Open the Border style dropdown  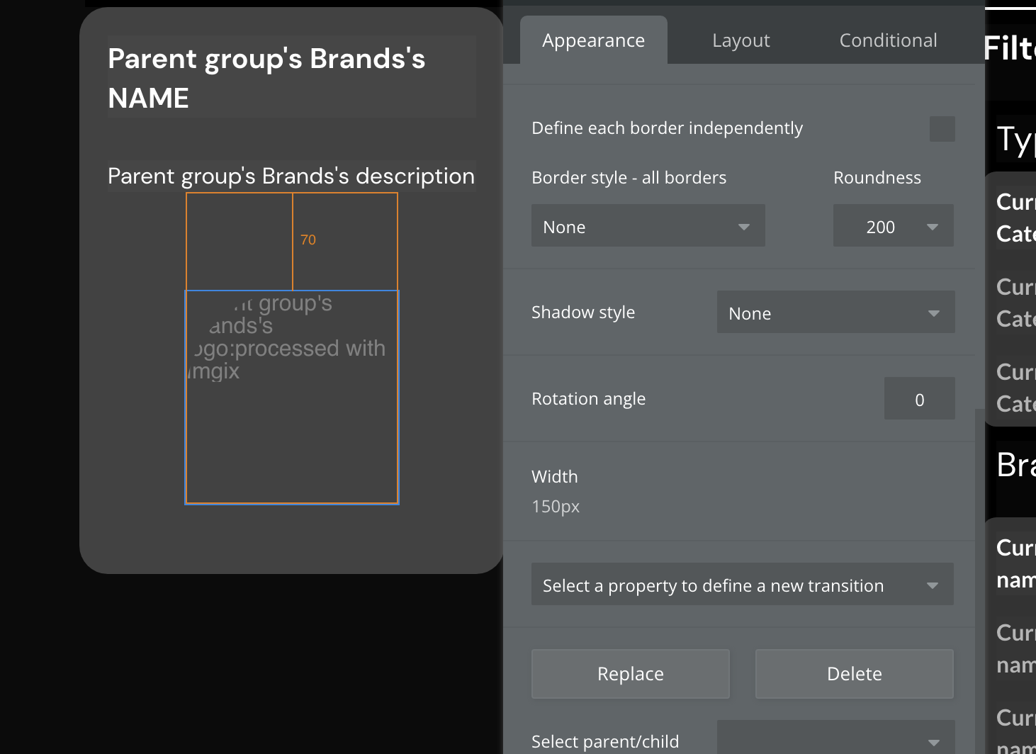[648, 226]
